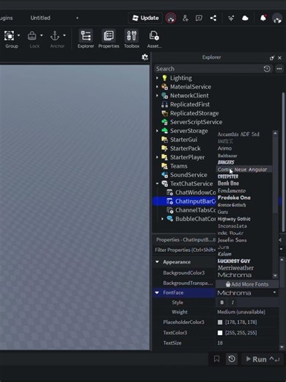Expand the BubbleChatConfiguration node
The image size is (286, 382).
[162, 219]
